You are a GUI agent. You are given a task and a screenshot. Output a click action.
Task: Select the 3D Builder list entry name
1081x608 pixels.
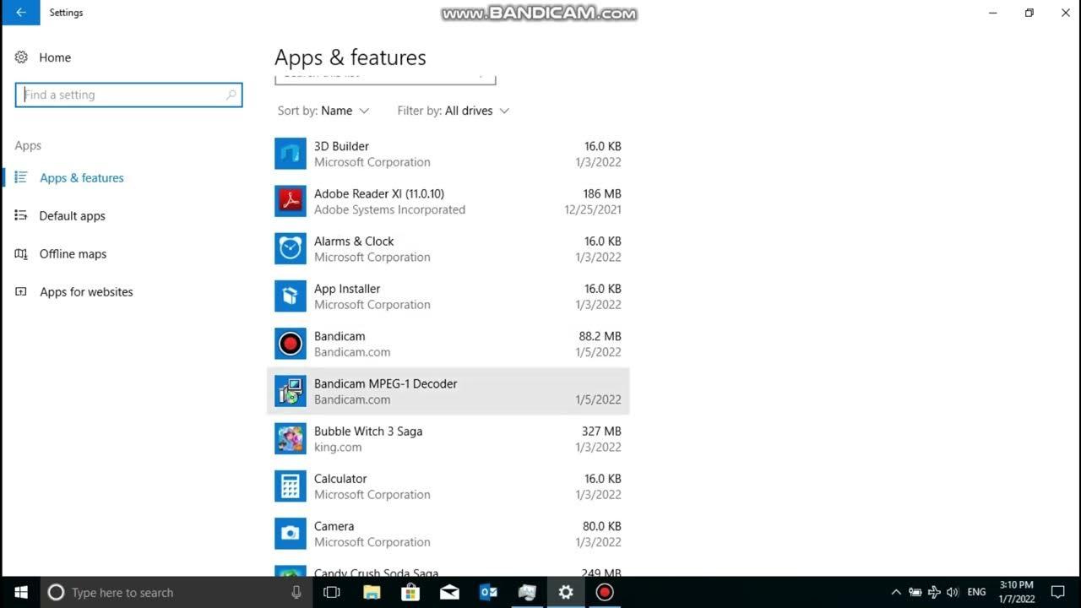click(341, 146)
